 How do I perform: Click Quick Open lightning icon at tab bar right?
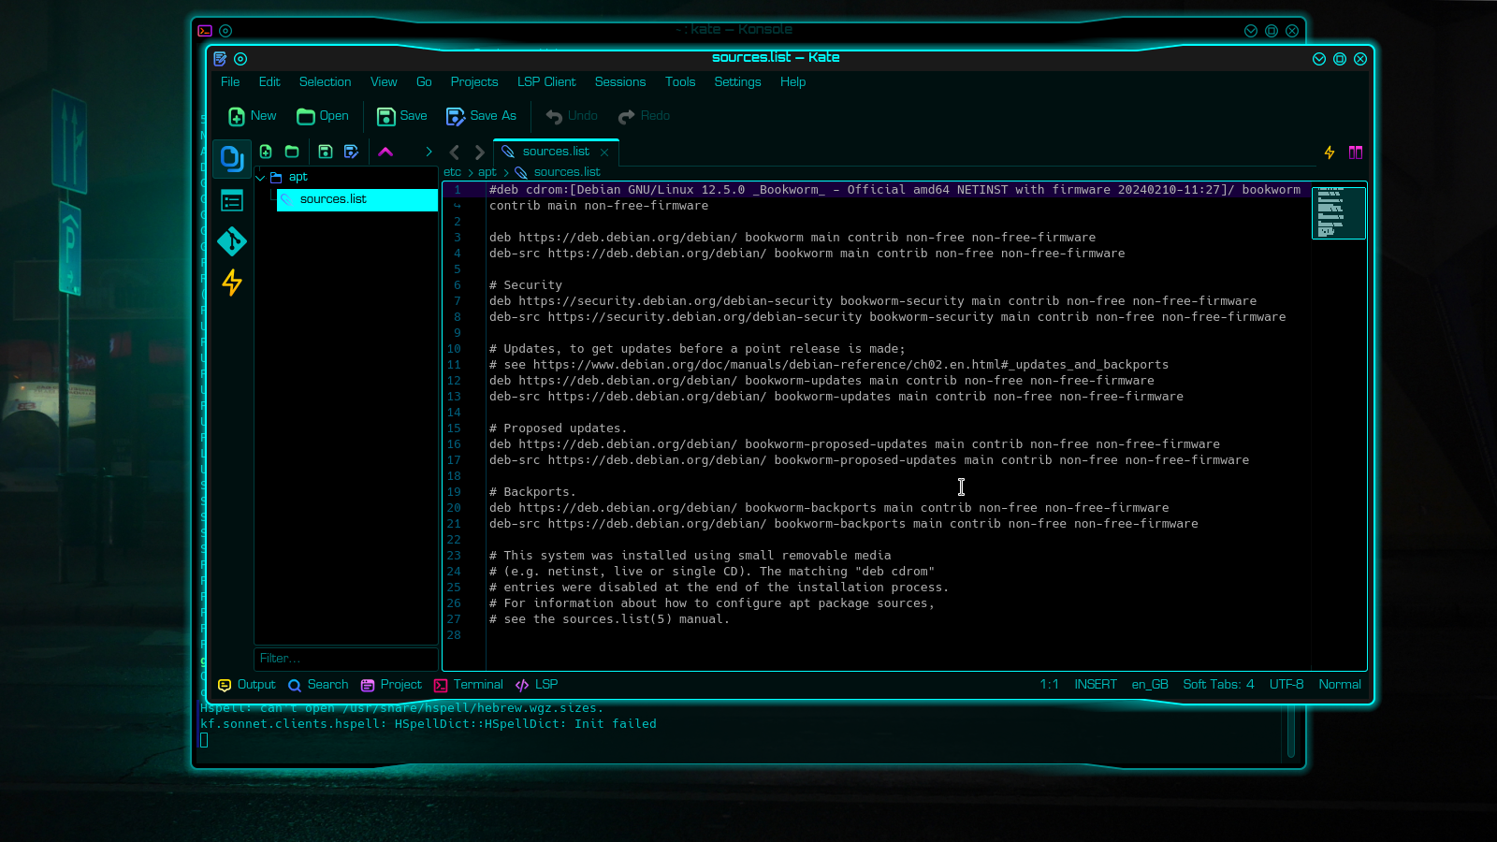[x=1330, y=152]
